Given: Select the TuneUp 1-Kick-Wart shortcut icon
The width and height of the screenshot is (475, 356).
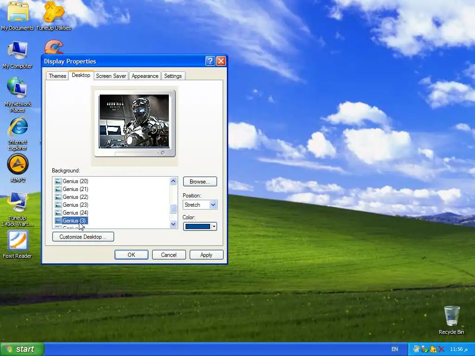Looking at the screenshot, I should (17, 209).
